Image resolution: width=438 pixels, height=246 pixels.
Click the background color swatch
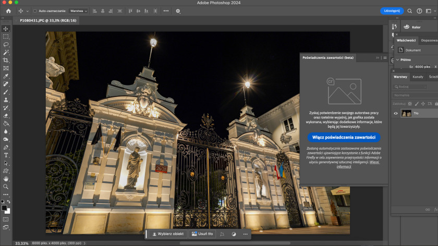pos(8,212)
